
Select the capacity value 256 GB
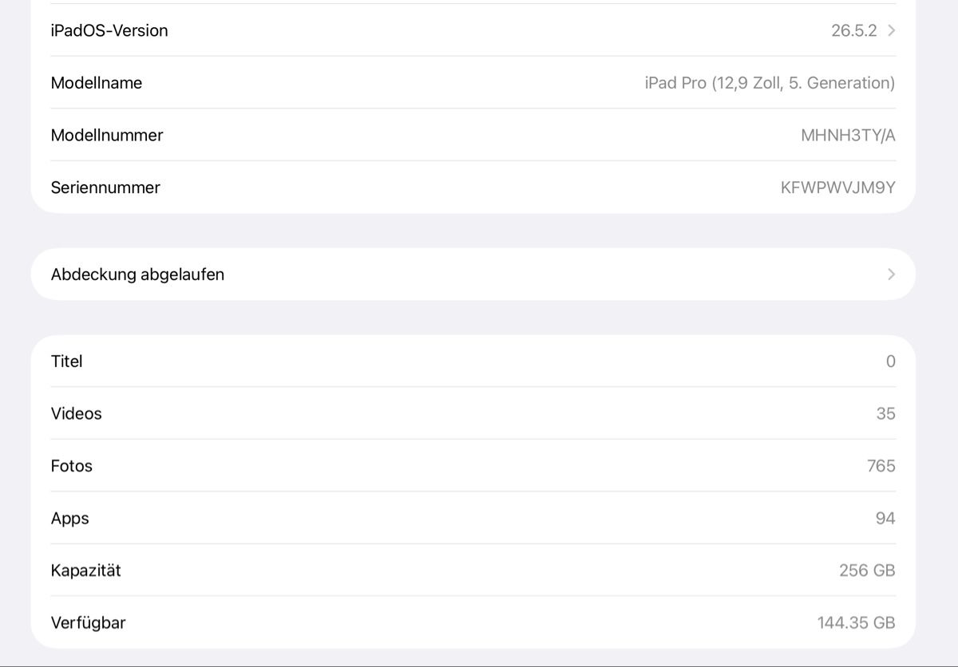[867, 570]
